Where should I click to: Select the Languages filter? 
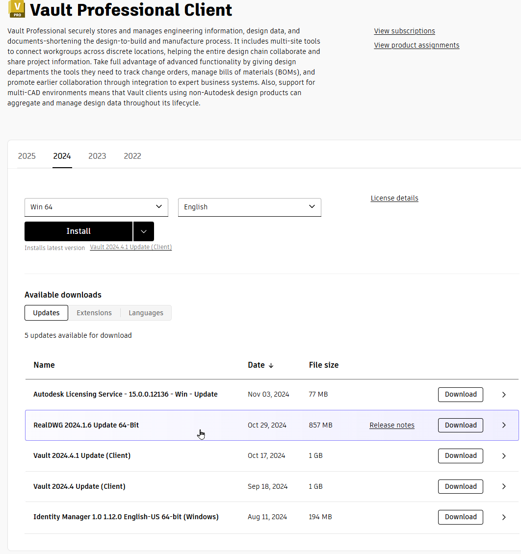146,313
